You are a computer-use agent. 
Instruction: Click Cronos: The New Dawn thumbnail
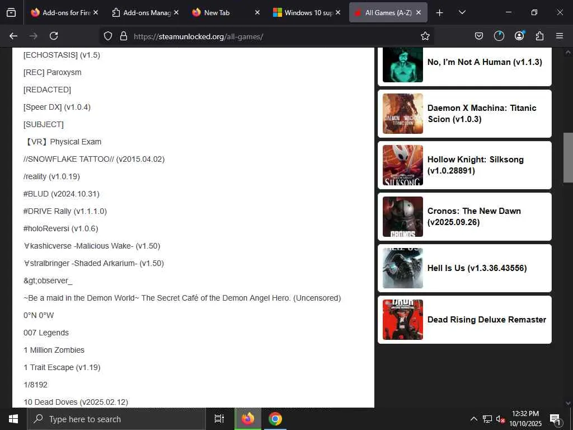click(x=403, y=217)
